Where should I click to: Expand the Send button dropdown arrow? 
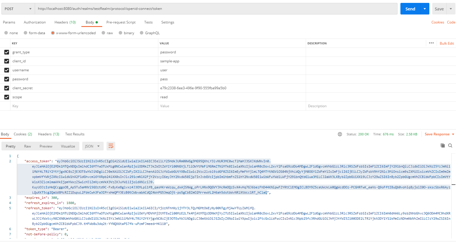click(425, 9)
